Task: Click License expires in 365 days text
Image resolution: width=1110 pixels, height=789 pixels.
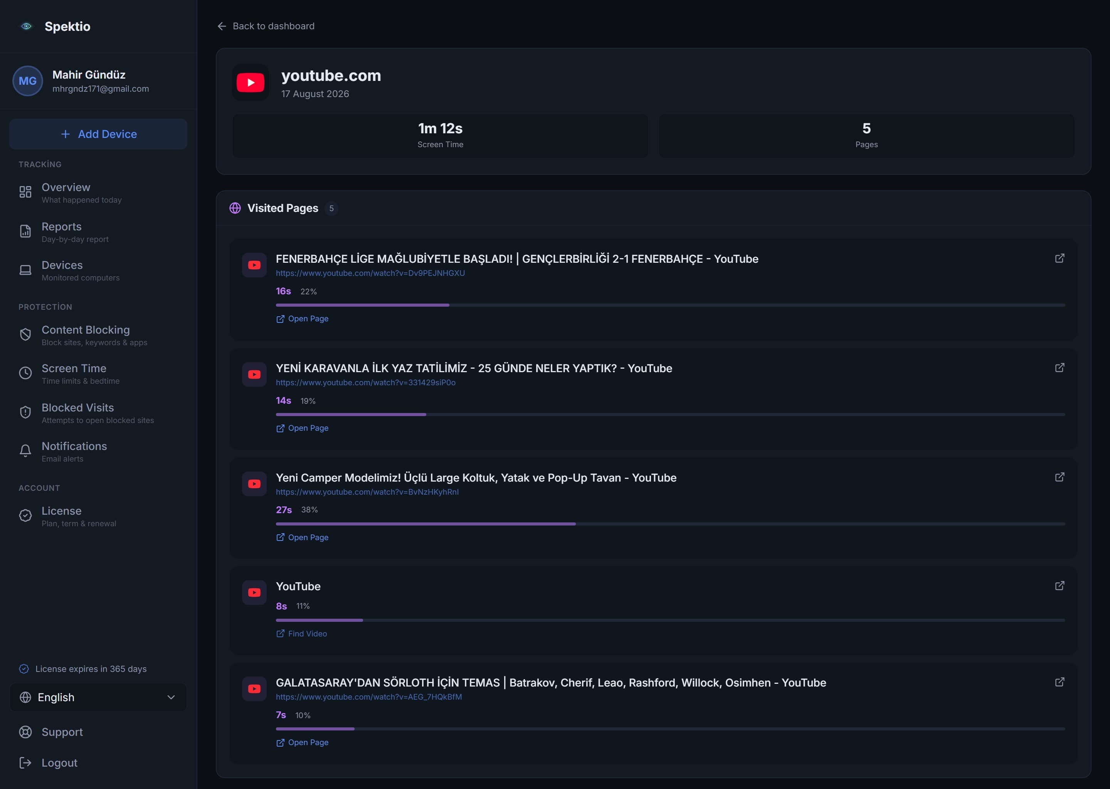Action: coord(91,669)
